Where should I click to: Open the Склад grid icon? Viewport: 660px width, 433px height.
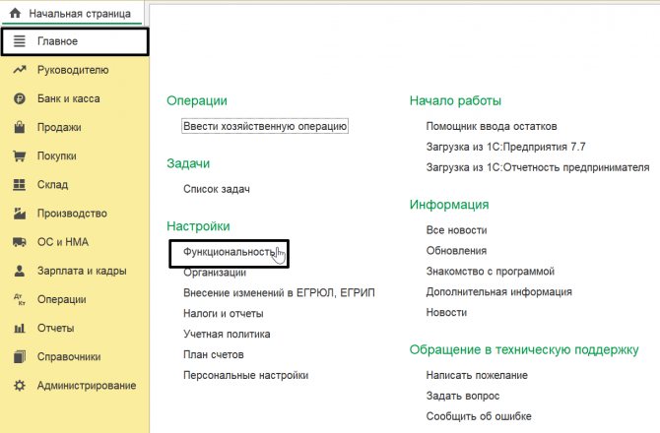coord(20,185)
